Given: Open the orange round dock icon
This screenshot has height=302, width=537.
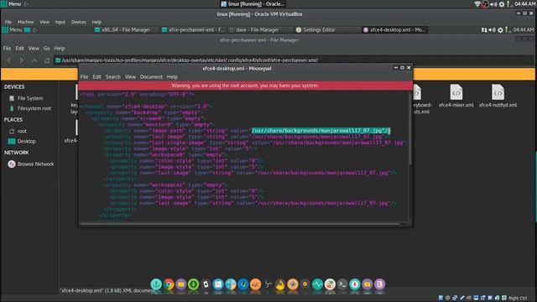Looking at the screenshot, I should pyautogui.click(x=255, y=284).
